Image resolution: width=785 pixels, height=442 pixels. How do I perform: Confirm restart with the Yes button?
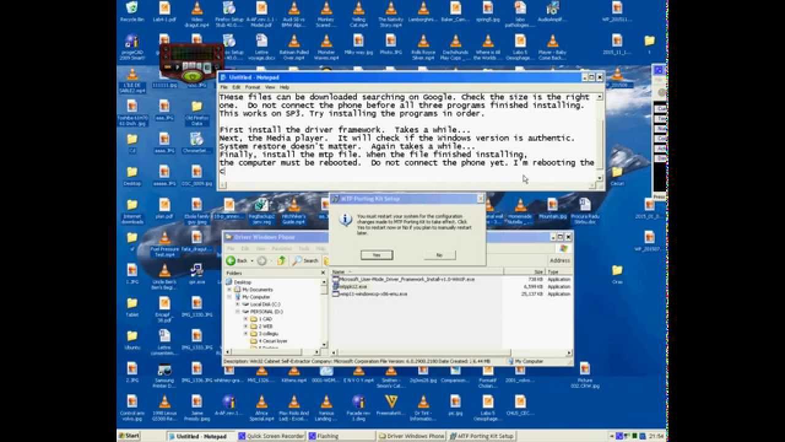point(377,255)
